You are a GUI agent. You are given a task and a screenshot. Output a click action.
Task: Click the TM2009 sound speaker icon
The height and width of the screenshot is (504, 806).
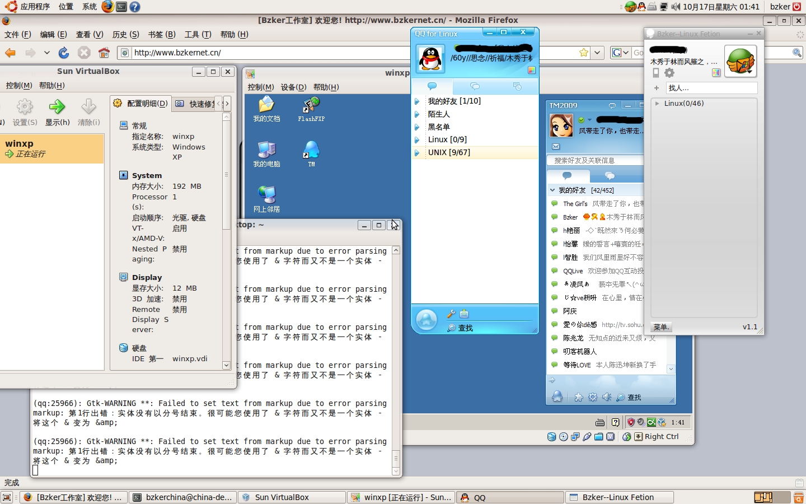[x=607, y=397]
